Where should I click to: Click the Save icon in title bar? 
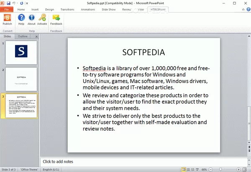8,3
